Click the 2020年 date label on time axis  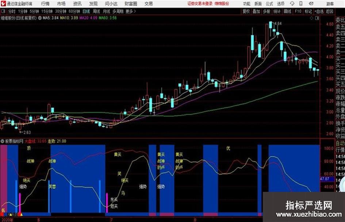[7, 219]
